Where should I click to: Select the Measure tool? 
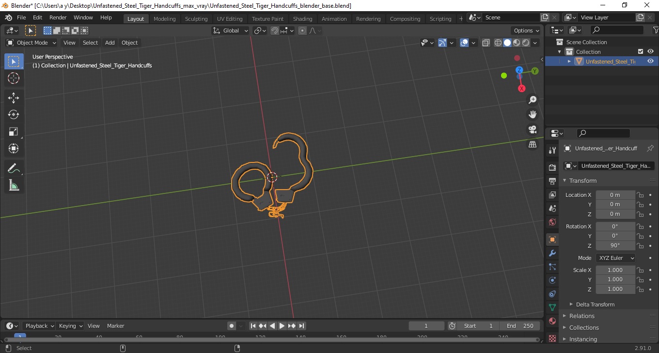pyautogui.click(x=14, y=185)
